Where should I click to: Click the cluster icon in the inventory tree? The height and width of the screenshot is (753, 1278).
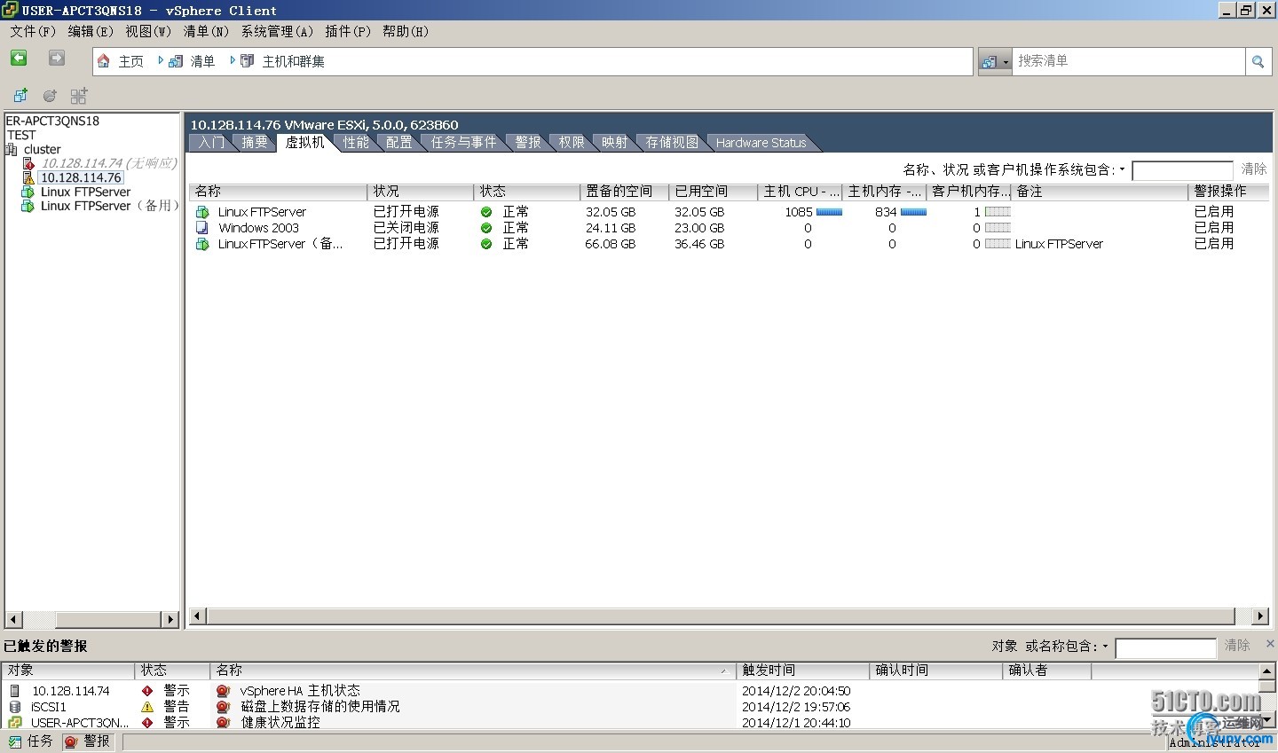pyautogui.click(x=12, y=149)
